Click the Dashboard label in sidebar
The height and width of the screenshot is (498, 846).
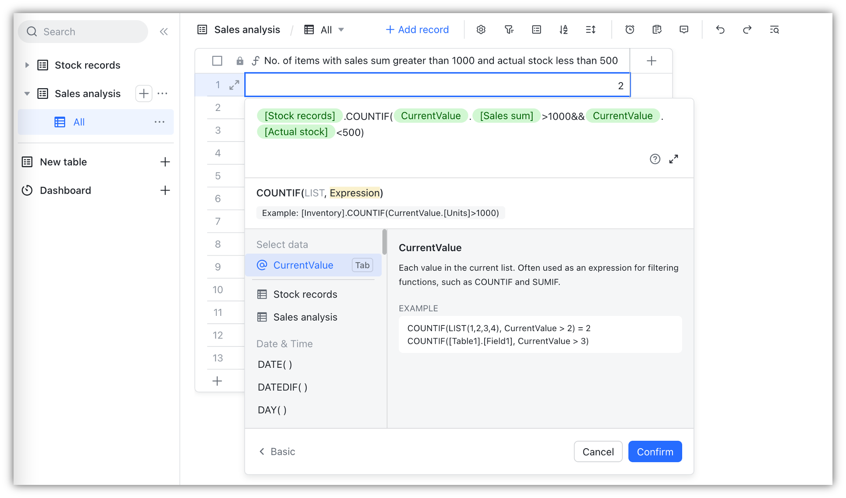pyautogui.click(x=66, y=190)
